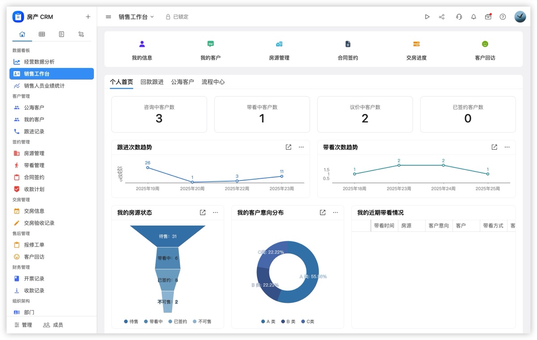Click the 管理 button at sidebar bottom
The height and width of the screenshot is (340, 537).
tap(23, 325)
